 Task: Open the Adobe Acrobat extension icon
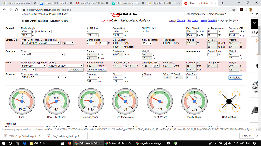tap(241, 10)
